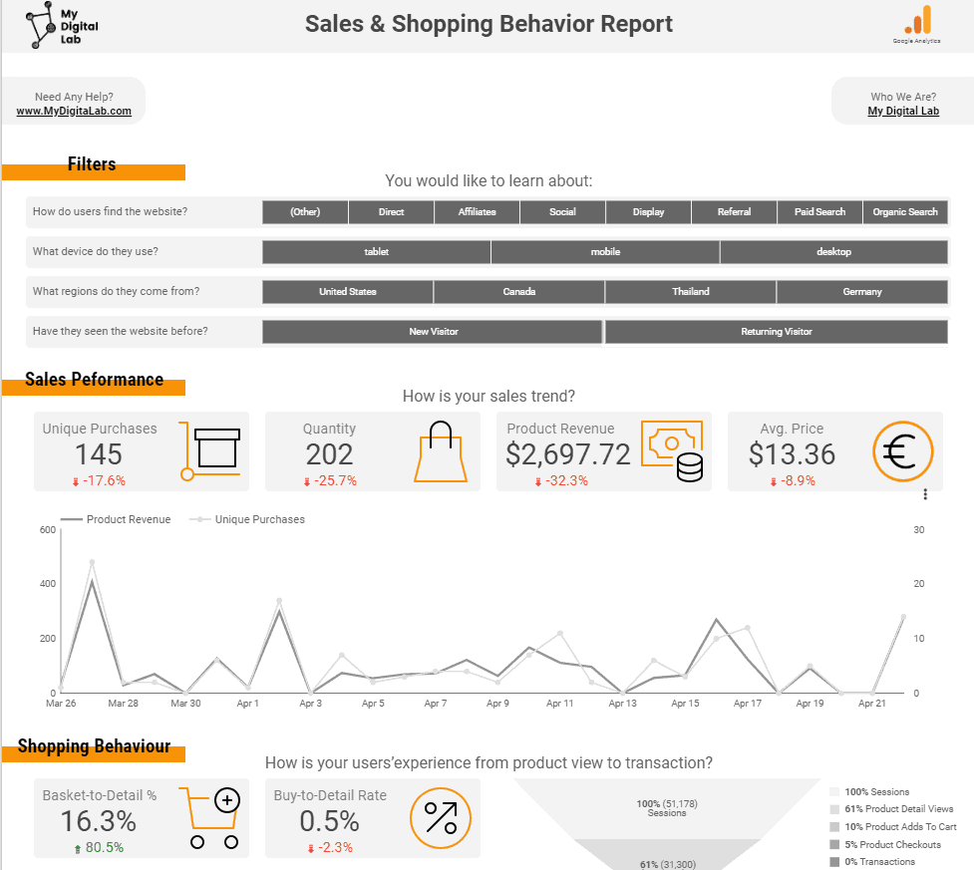Click the Mar 26 axis label
The width and height of the screenshot is (974, 870).
click(61, 703)
